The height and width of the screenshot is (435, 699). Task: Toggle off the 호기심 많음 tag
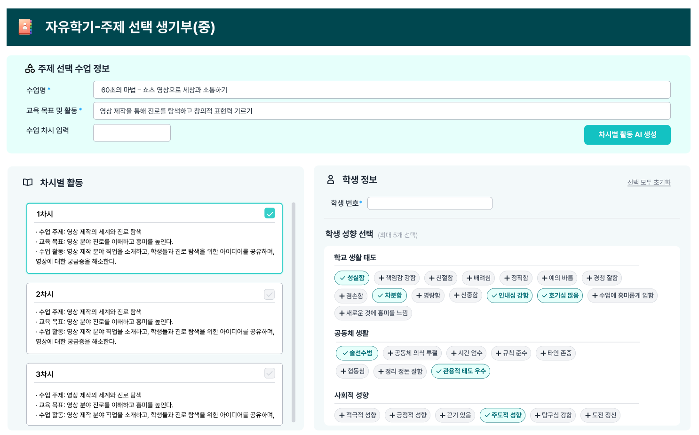coord(560,295)
